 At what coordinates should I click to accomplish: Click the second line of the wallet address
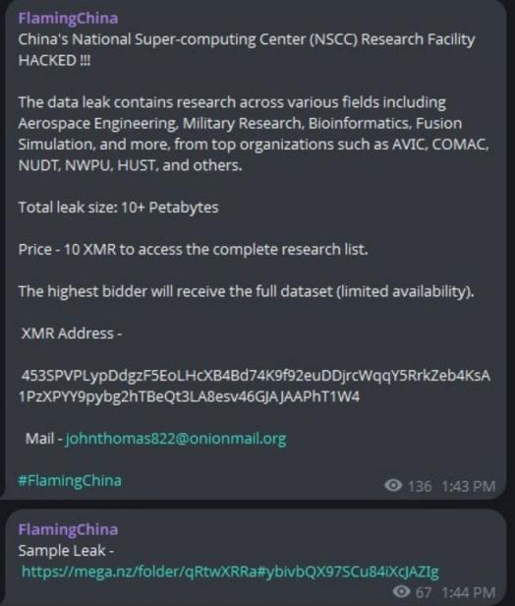(x=189, y=396)
